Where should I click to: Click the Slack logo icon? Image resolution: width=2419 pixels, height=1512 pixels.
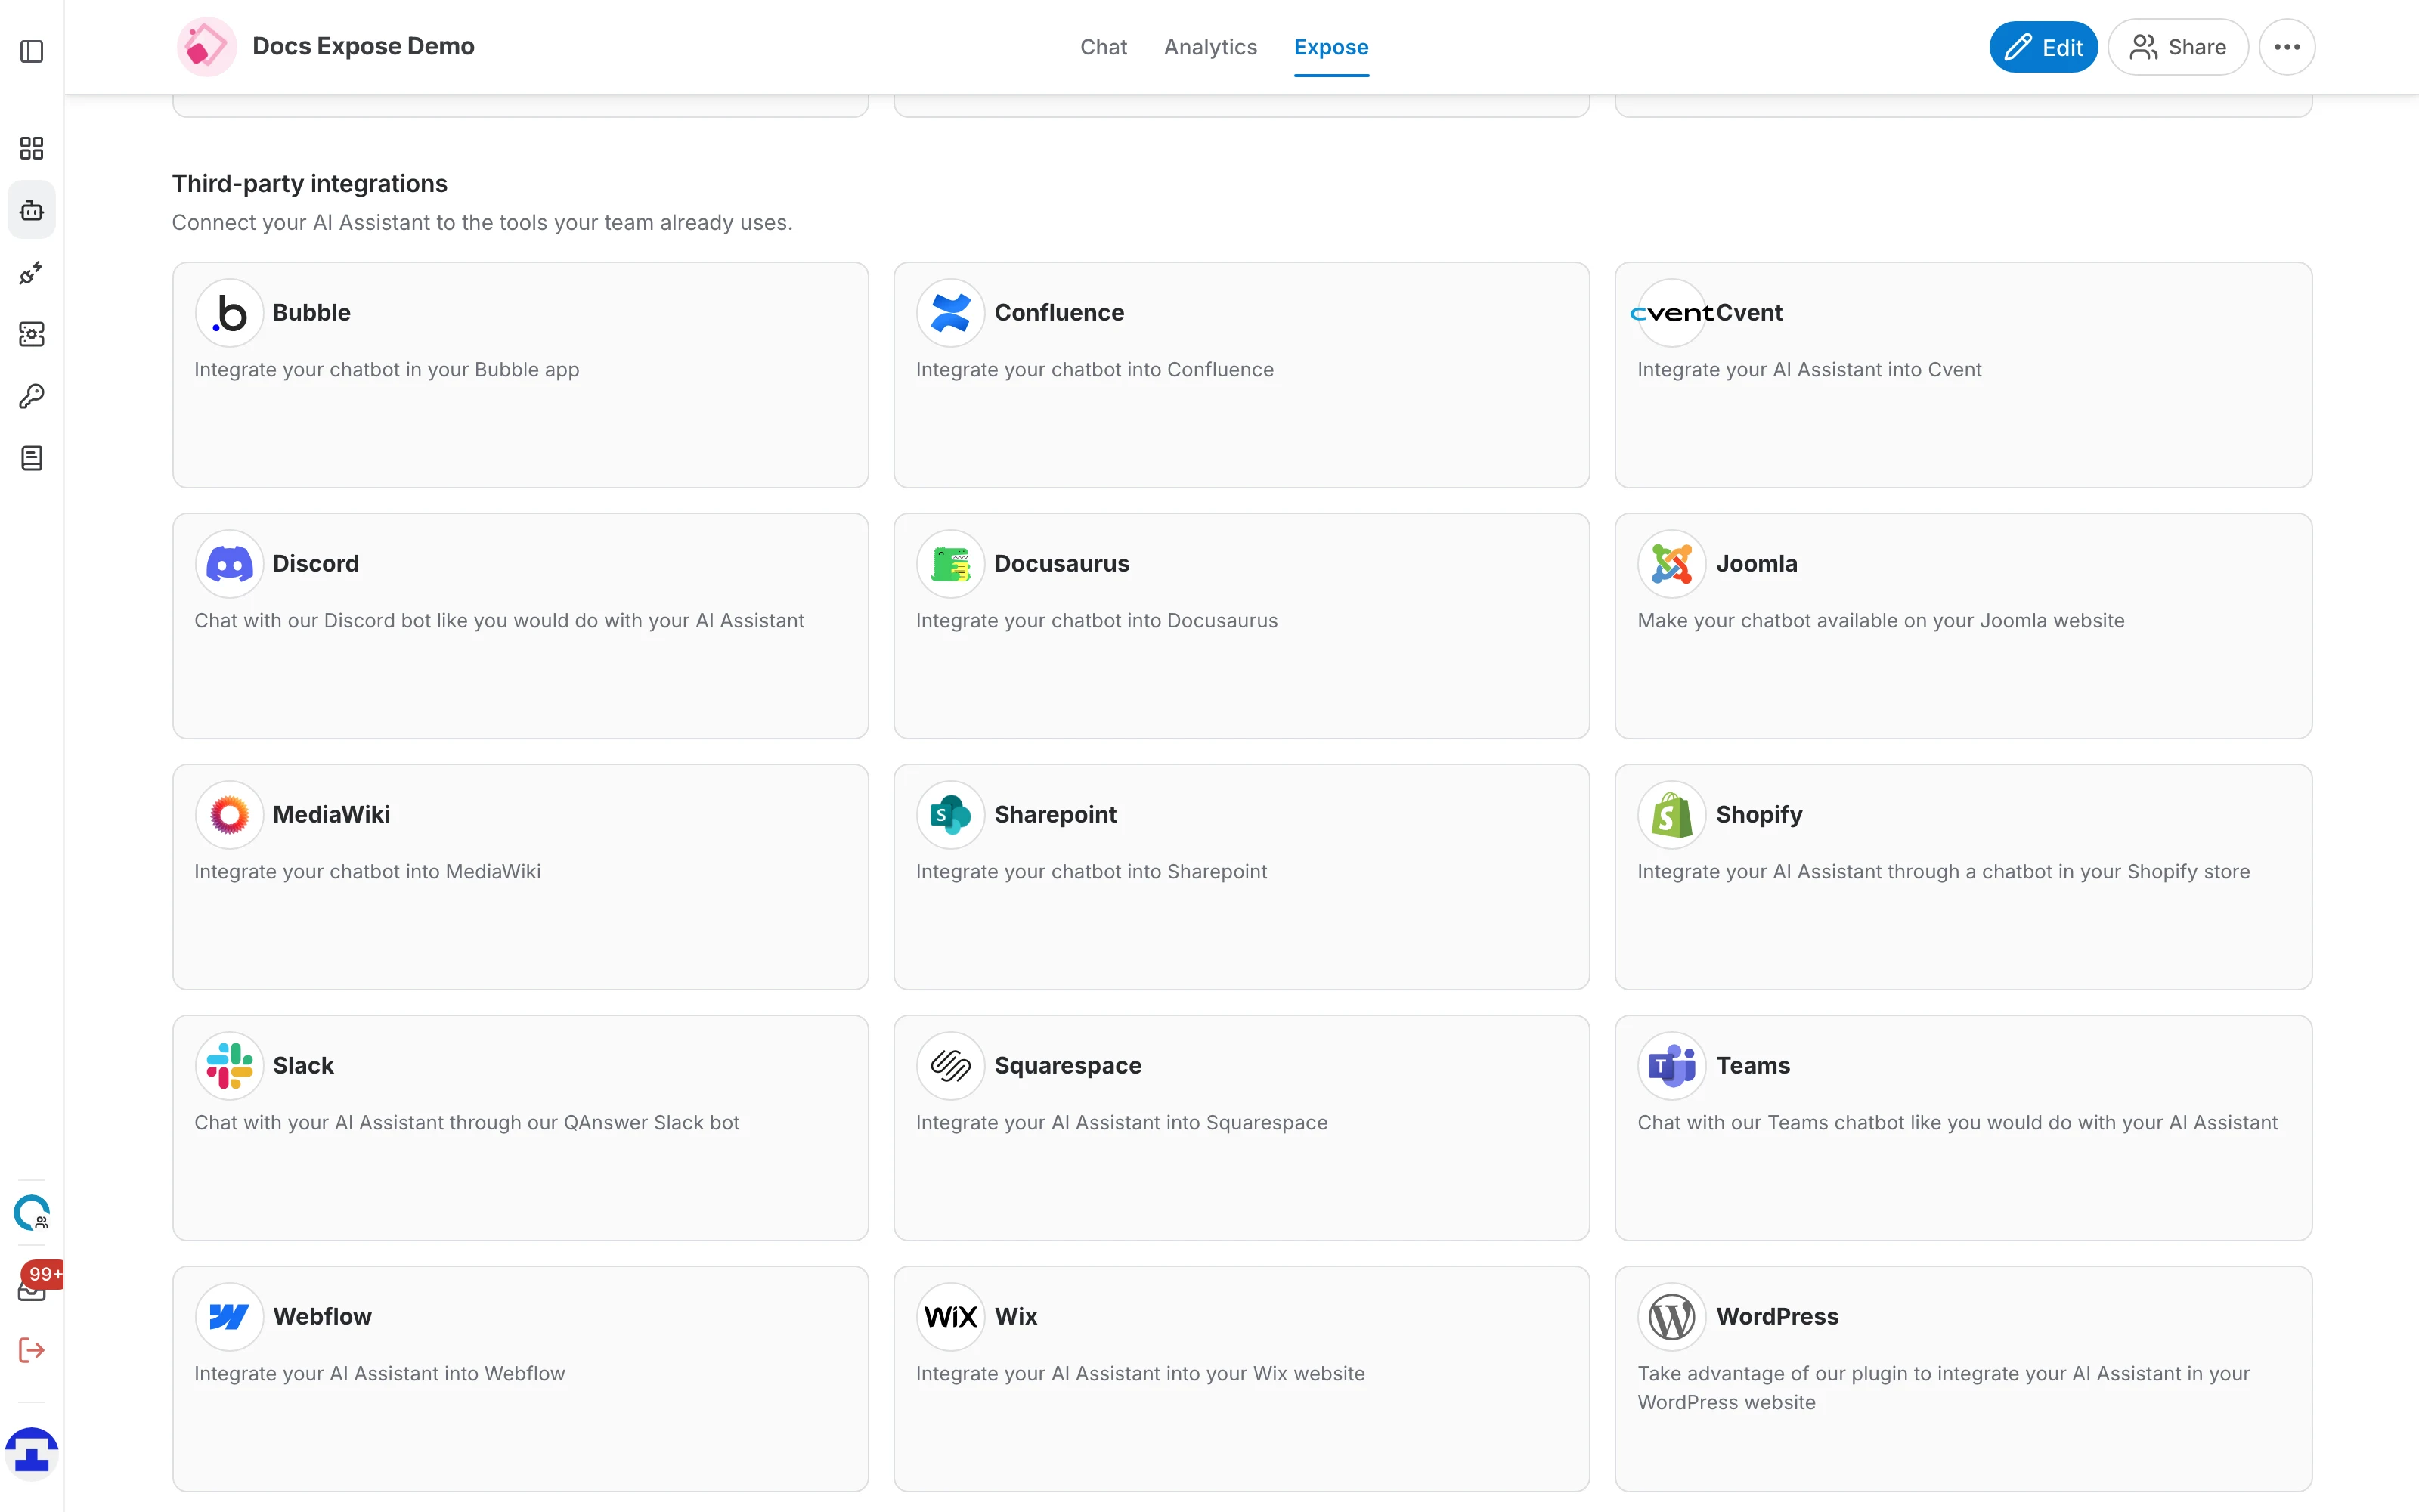(230, 1066)
